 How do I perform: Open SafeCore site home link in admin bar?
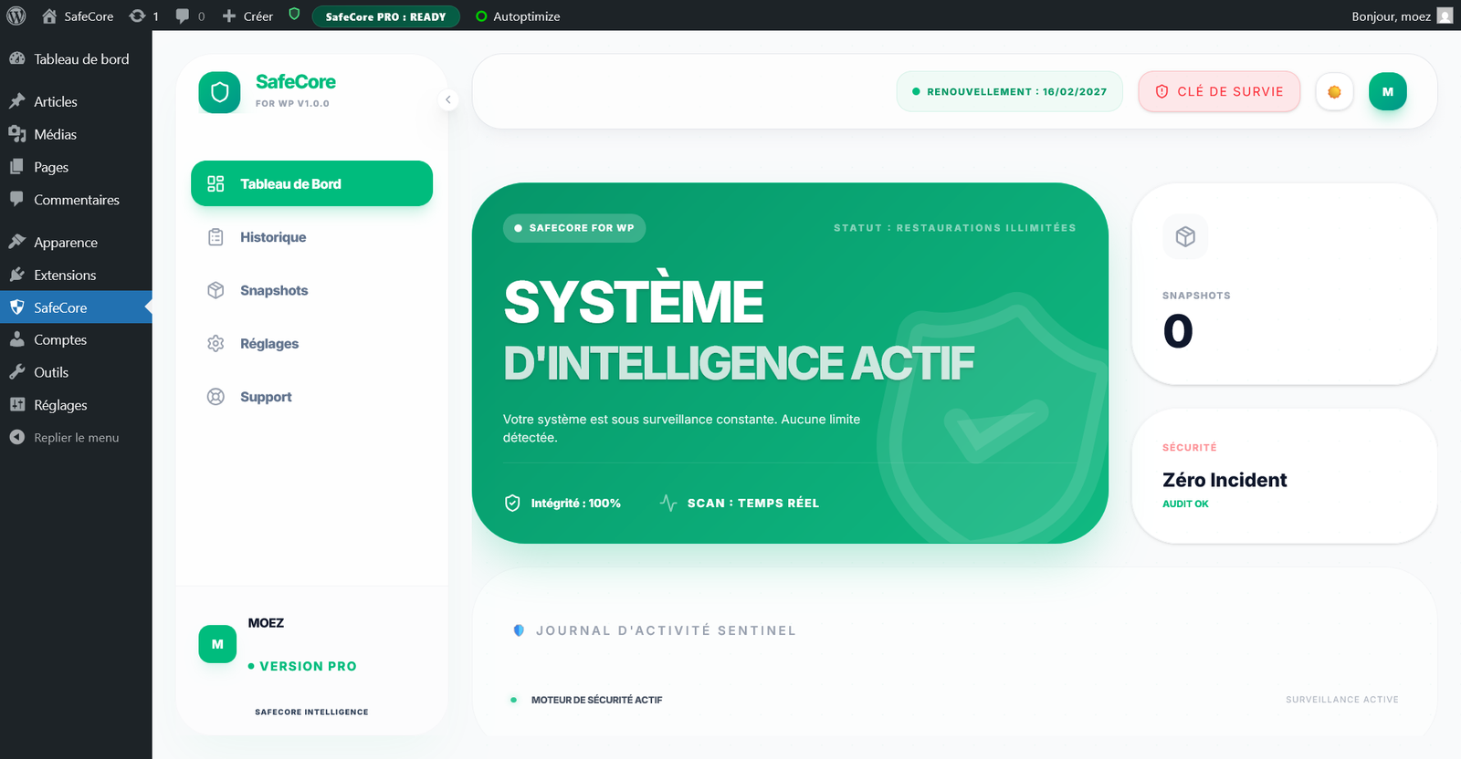78,16
